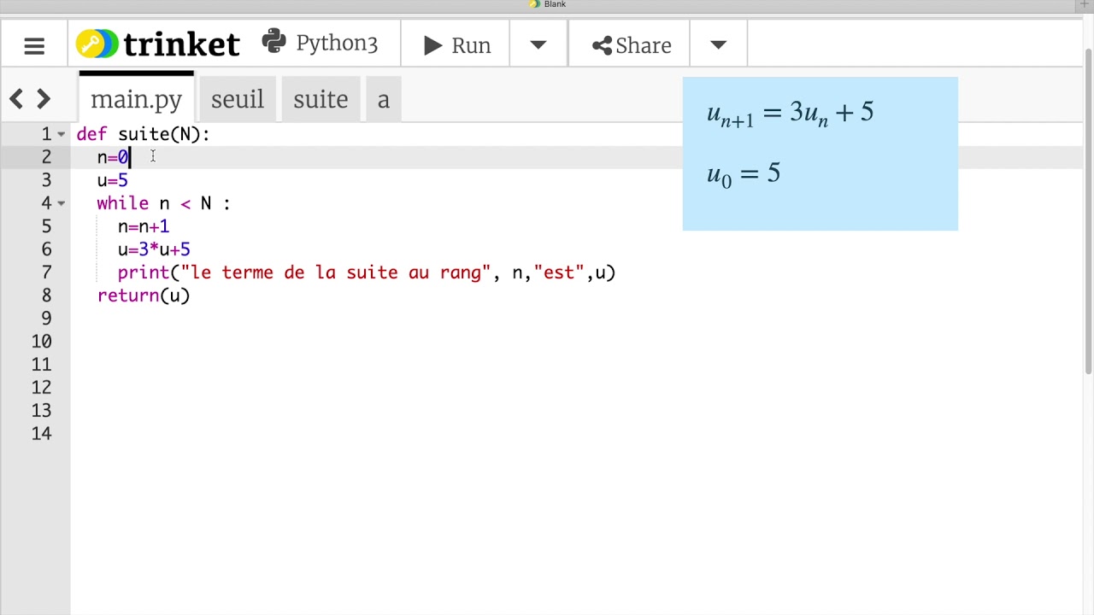The height and width of the screenshot is (615, 1094).
Task: Select the main.py tab
Action: pyautogui.click(x=136, y=99)
